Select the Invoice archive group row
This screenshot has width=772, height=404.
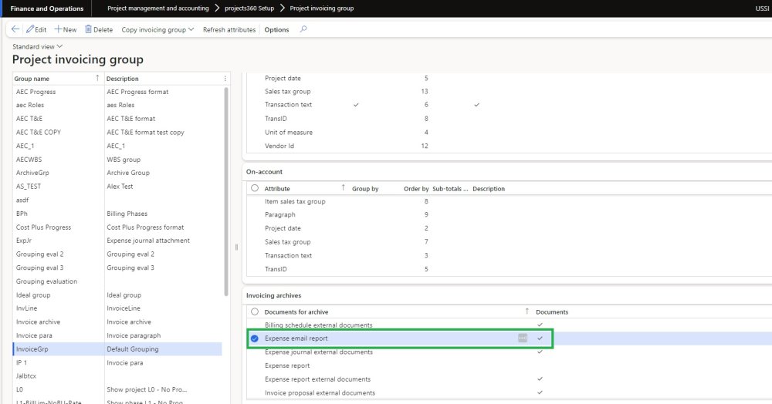pos(38,322)
